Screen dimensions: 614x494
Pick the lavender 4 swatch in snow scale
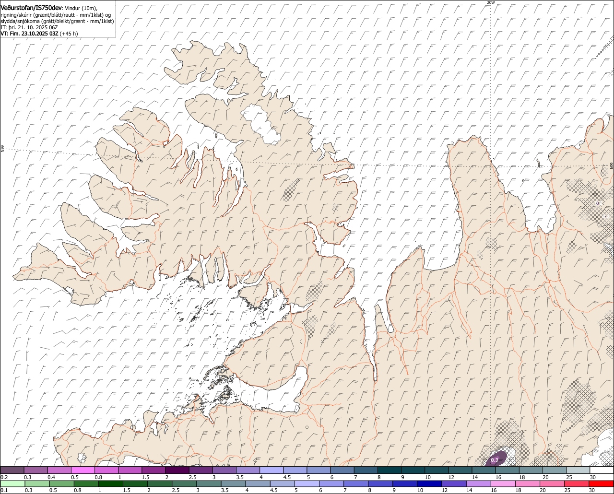272,470
